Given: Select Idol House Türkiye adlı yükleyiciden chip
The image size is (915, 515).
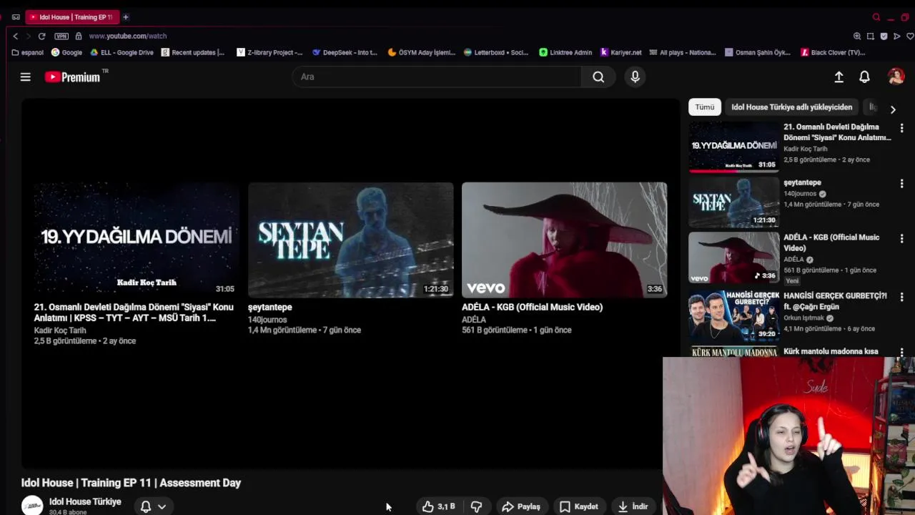Looking at the screenshot, I should [x=791, y=107].
